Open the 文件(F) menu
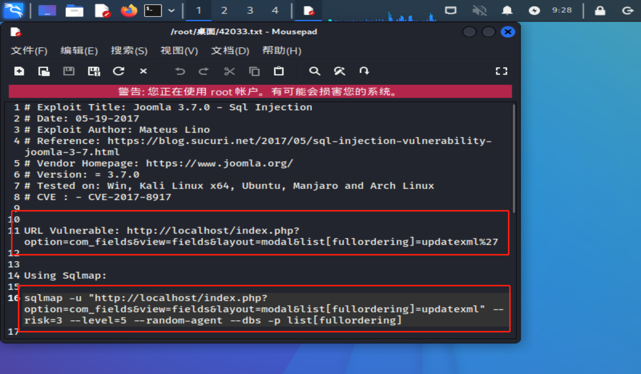Image resolution: width=641 pixels, height=374 pixels. pos(29,51)
